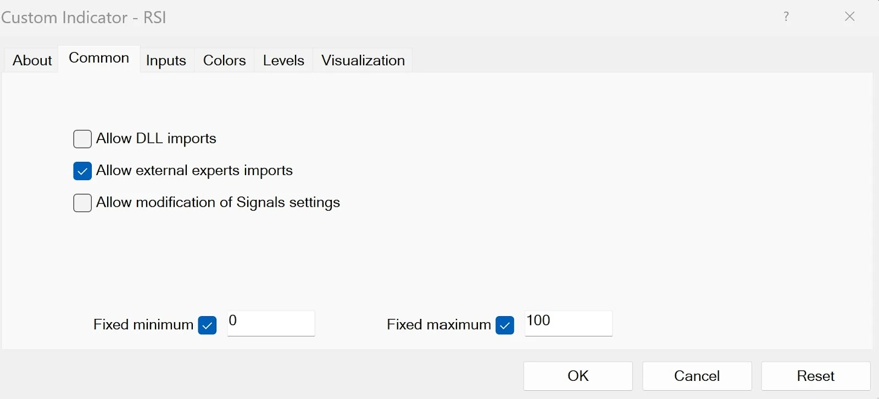Select the Common tab

click(99, 59)
